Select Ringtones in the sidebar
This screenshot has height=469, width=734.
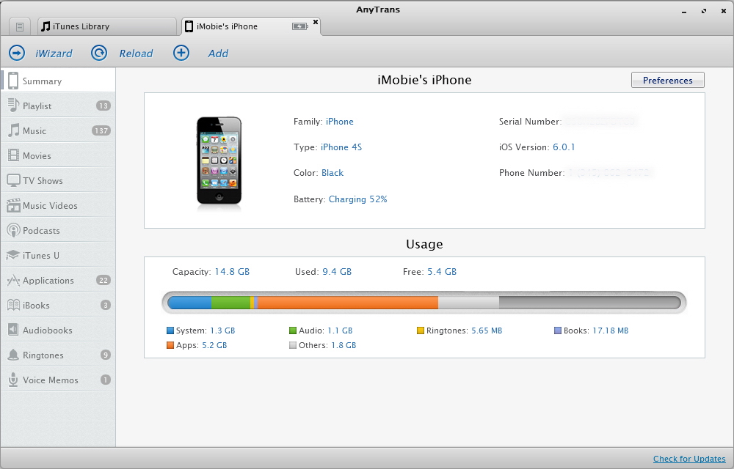pyautogui.click(x=43, y=355)
